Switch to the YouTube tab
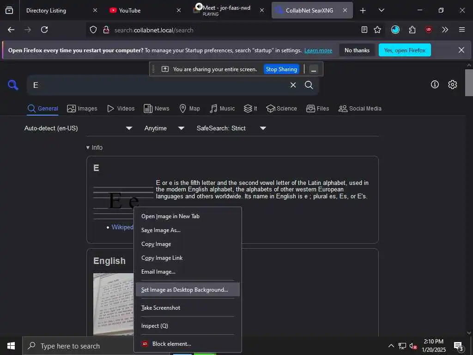The height and width of the screenshot is (355, 473). click(x=130, y=11)
